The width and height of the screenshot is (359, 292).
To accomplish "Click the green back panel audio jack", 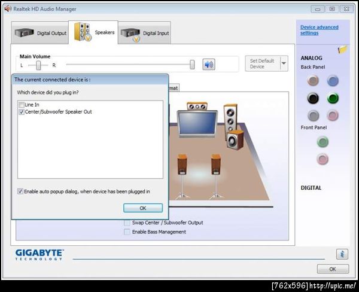I will click(333, 98).
